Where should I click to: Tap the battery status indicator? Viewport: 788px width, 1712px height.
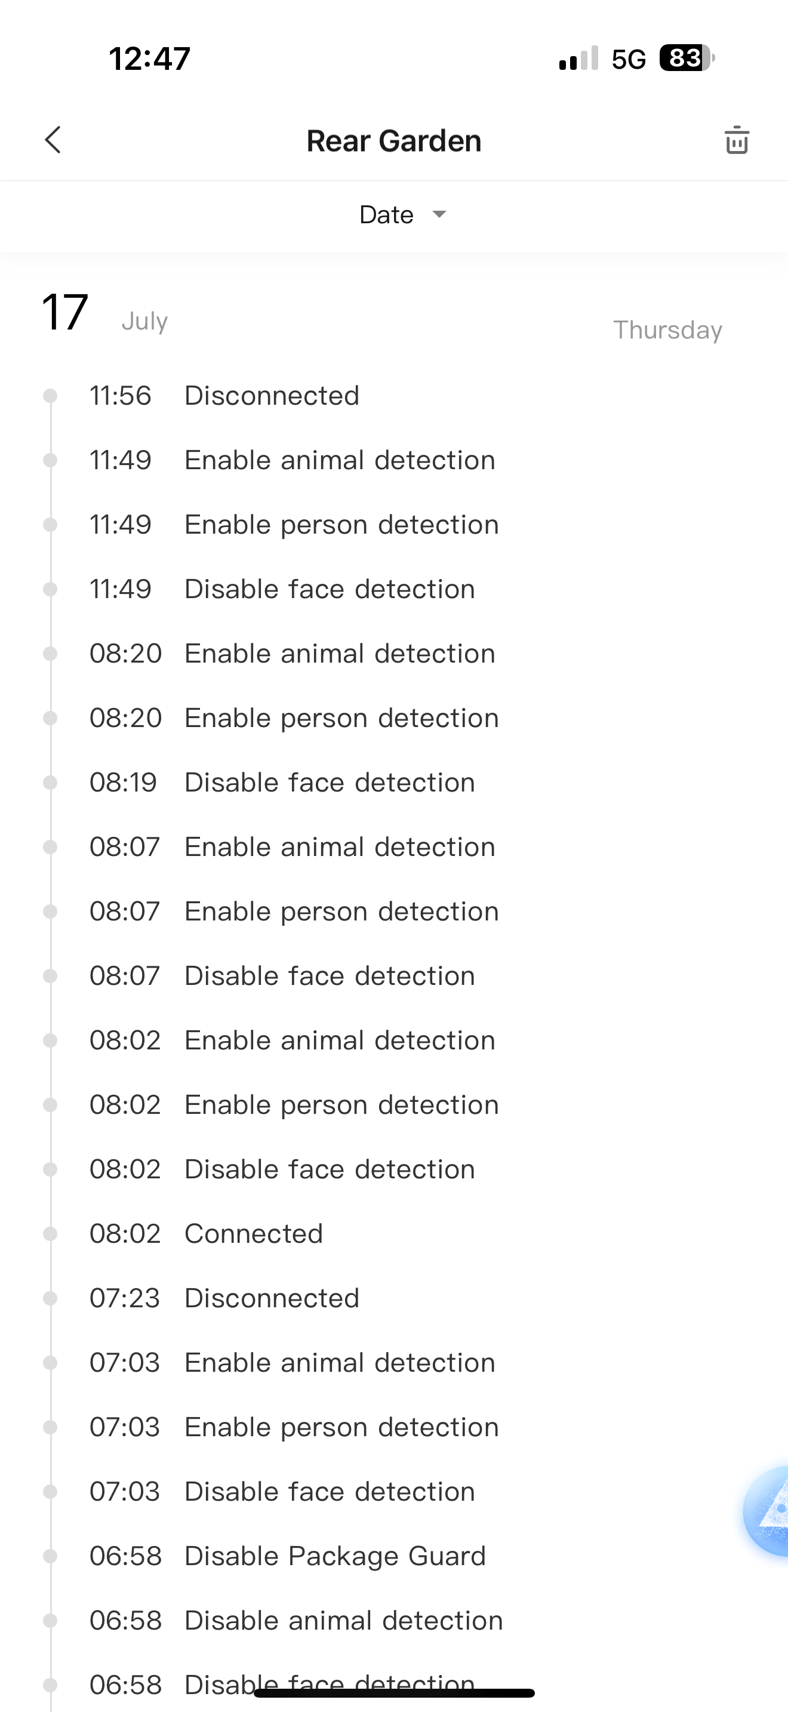pyautogui.click(x=687, y=58)
